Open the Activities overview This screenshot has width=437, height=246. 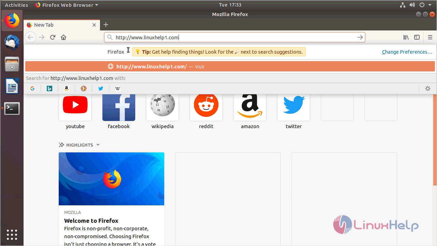(x=16, y=5)
